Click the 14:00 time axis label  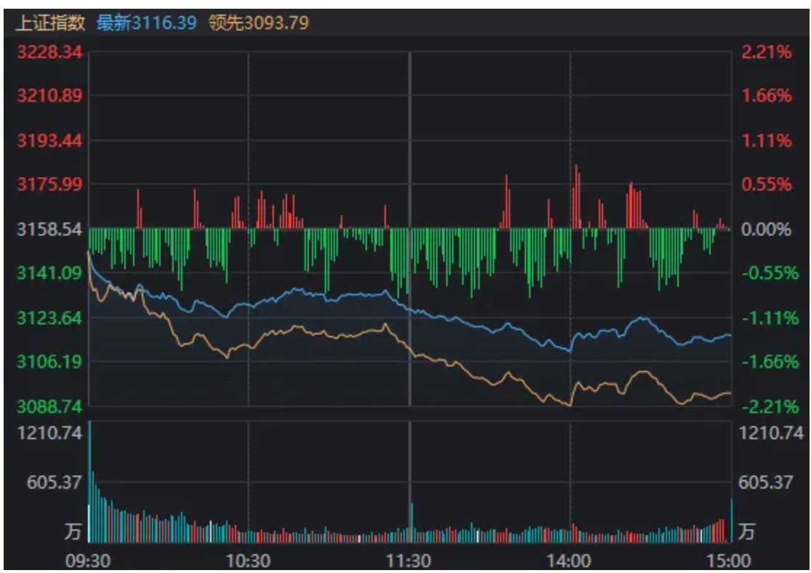point(570,561)
